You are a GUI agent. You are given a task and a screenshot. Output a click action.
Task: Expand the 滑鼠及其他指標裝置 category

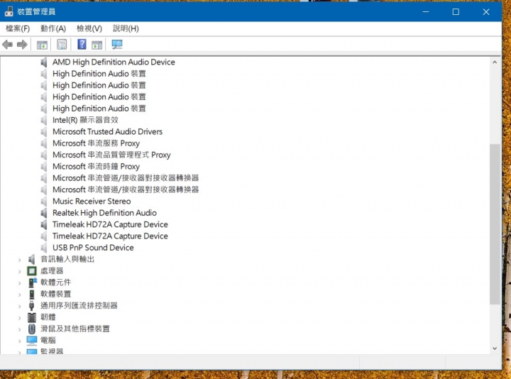coord(20,329)
